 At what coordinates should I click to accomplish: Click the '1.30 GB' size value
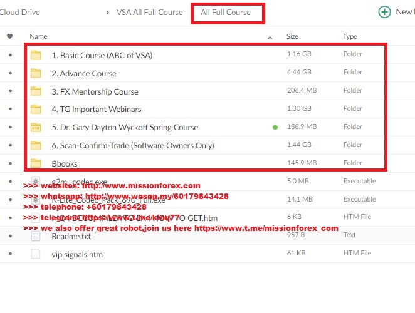tap(299, 108)
